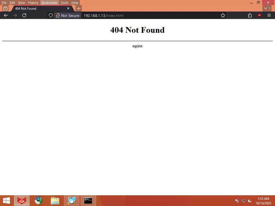Open File Explorer from taskbar
This screenshot has width=275, height=206.
coord(55,201)
